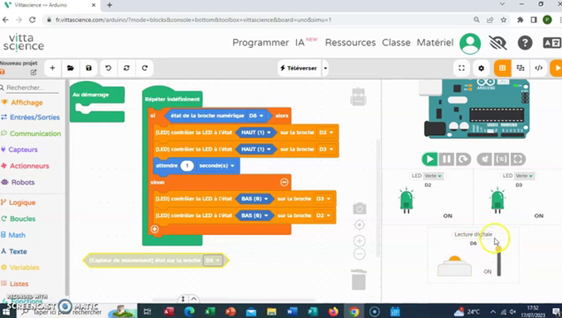This screenshot has width=562, height=318.
Task: Open the settings gear icon
Action: 481,68
